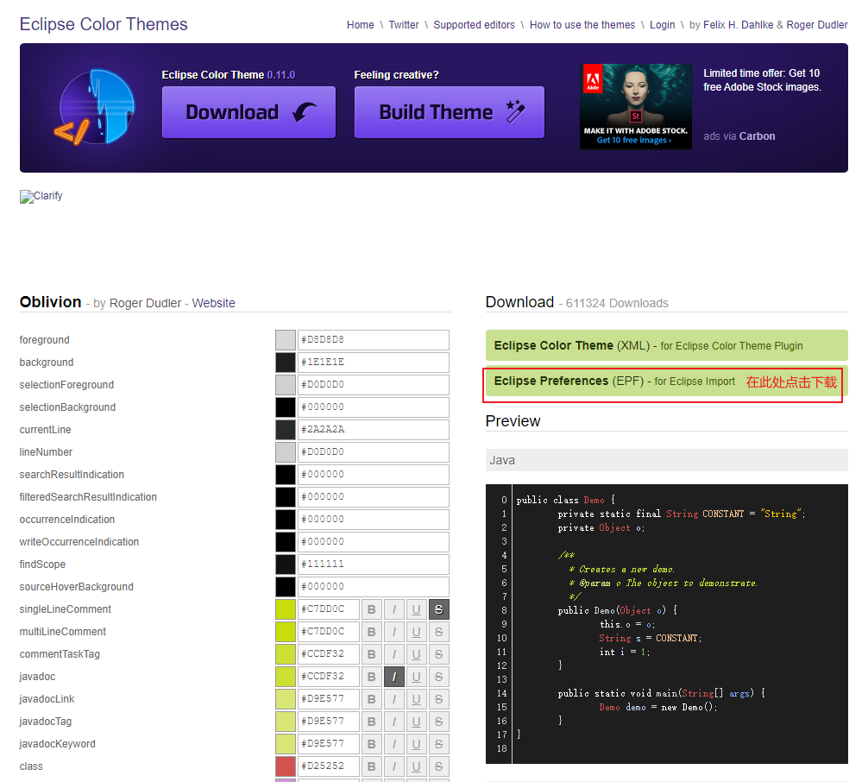Open class color swatch in red
868x782 pixels.
tap(286, 766)
